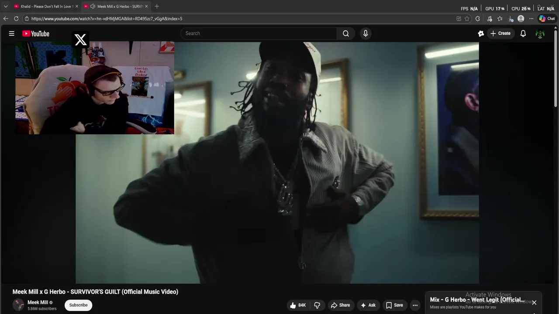The image size is (559, 314).
Task: Click the Mix - G Herbo - Went Legit title
Action: (x=477, y=300)
